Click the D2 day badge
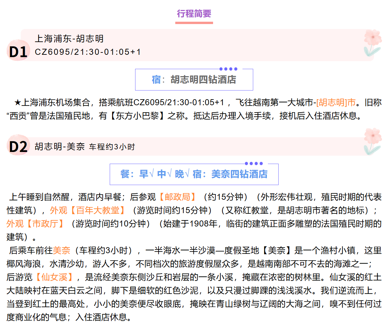This screenshot has height=324, width=388. click(18, 147)
